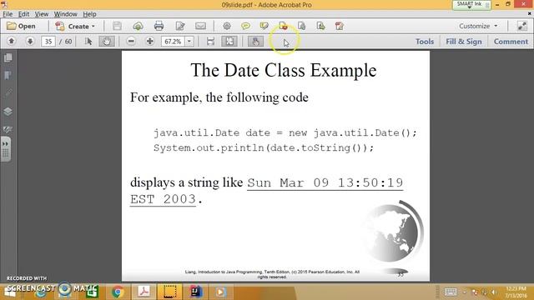Click the SMART Ink toolbar button
Image resolution: width=534 pixels, height=300 pixels.
(471, 4)
